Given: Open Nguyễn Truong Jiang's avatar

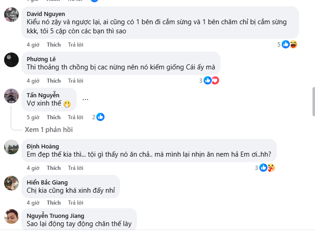Looking at the screenshot, I should coord(11,216).
